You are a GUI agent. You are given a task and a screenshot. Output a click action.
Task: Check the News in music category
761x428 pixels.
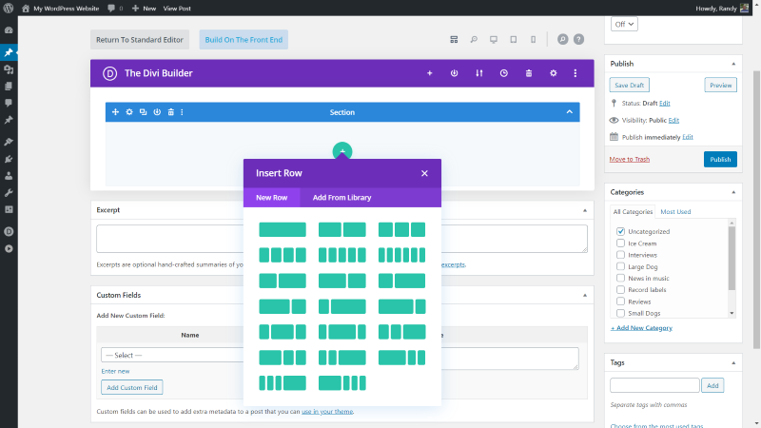[x=620, y=278]
